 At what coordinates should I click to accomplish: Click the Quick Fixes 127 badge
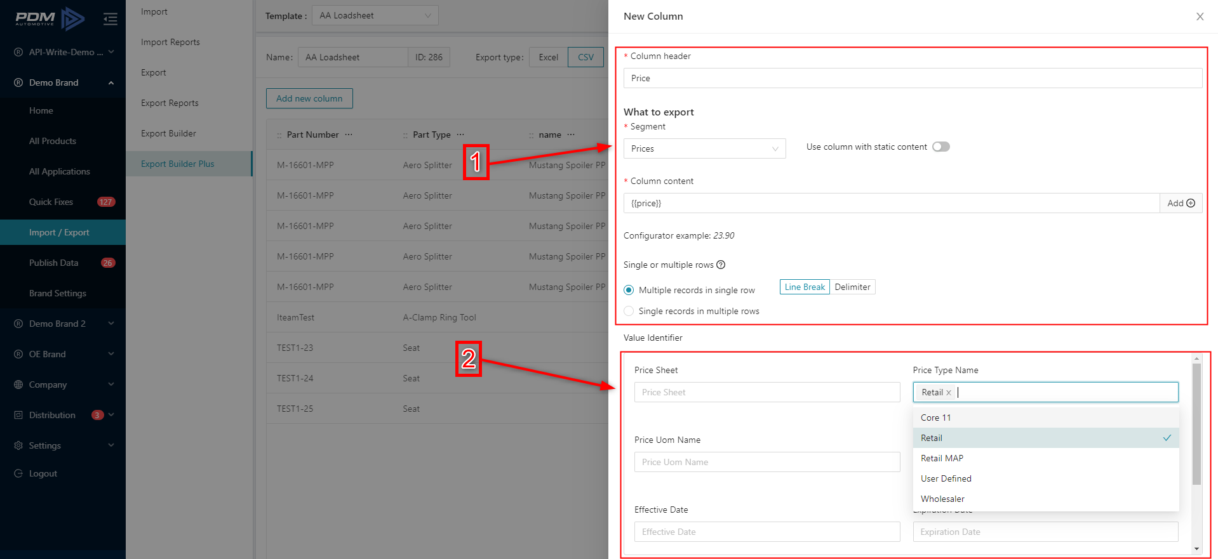coord(106,202)
